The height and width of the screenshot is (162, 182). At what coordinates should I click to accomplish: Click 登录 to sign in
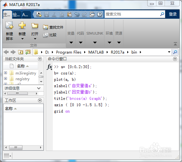(173, 14)
